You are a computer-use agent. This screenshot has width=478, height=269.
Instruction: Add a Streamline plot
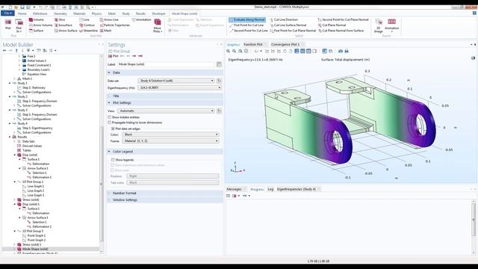(88, 31)
